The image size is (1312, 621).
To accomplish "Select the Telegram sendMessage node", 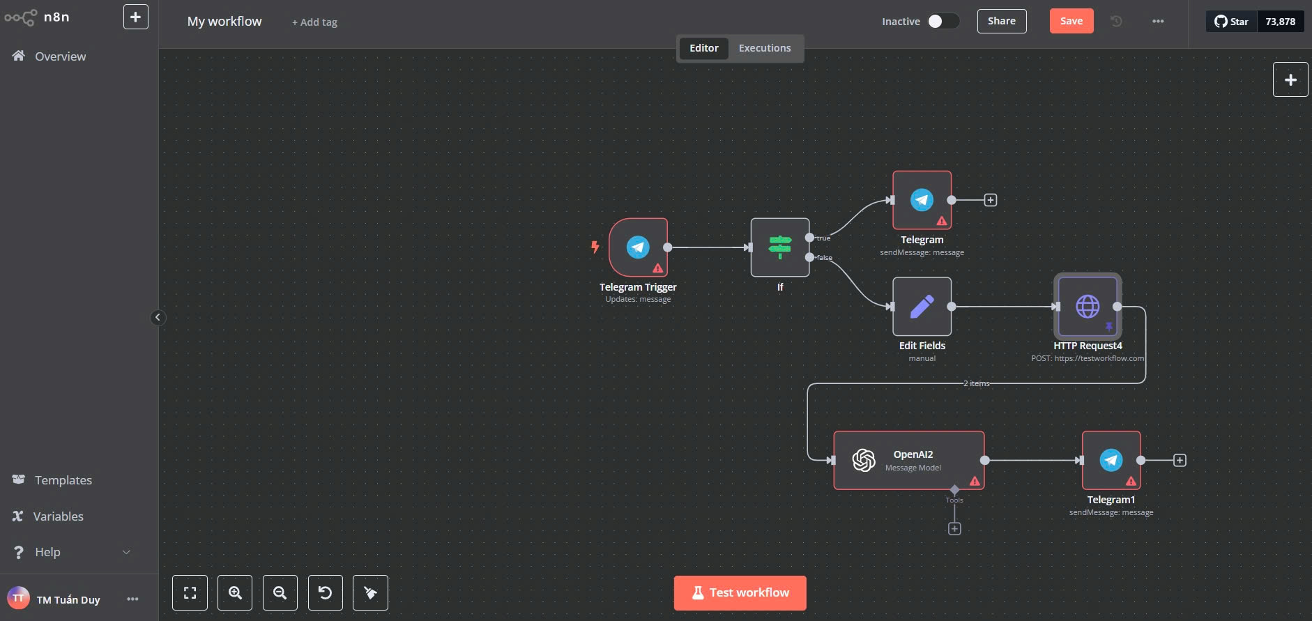I will click(x=922, y=200).
